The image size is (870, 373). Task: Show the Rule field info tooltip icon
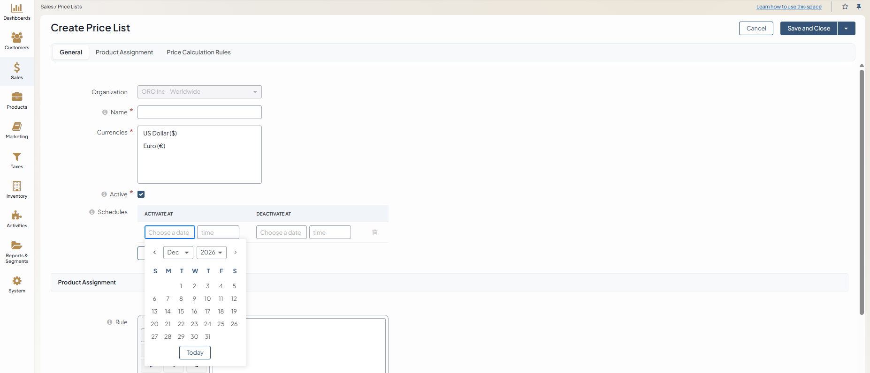(x=110, y=322)
